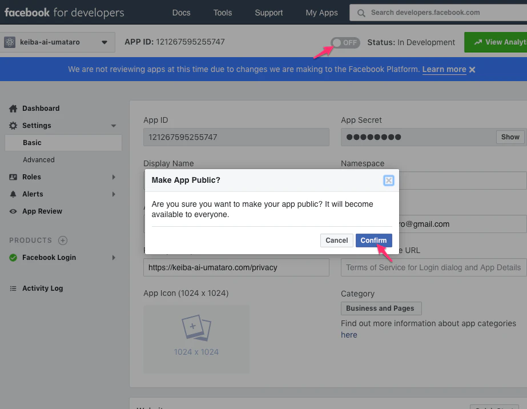Click the search developers.facebook.com field
Screen dimensions: 527x409
pos(439,13)
